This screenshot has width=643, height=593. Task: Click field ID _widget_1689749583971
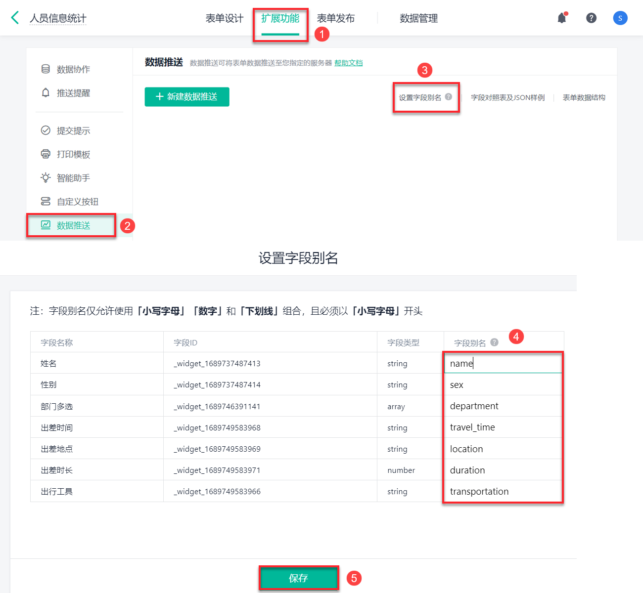217,470
